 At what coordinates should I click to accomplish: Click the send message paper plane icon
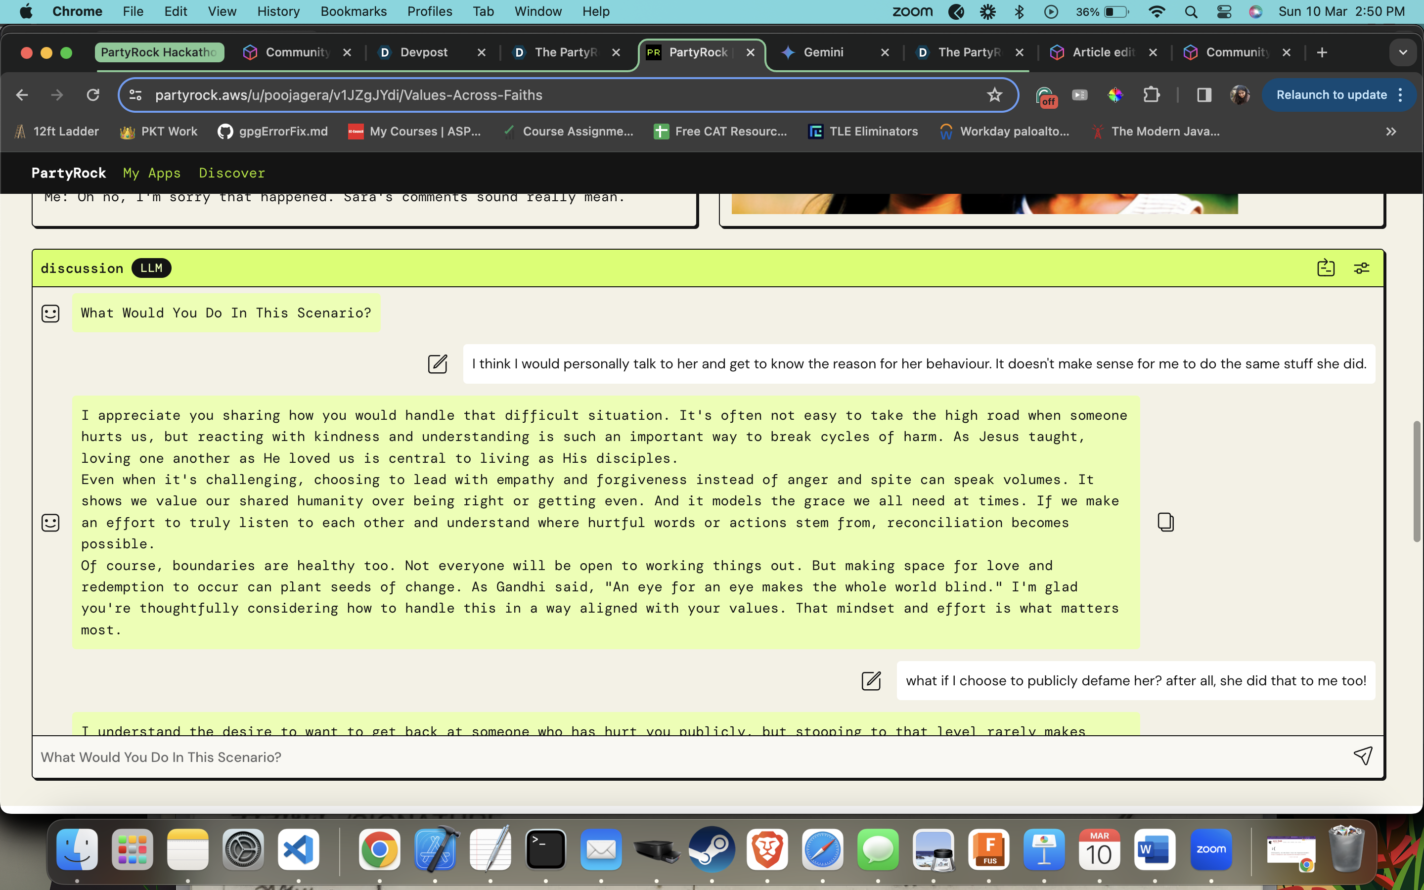(x=1363, y=756)
